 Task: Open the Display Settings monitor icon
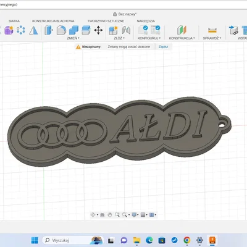(134, 215)
